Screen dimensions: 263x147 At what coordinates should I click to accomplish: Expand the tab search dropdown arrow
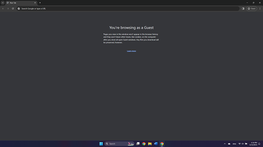pyautogui.click(x=3, y=3)
